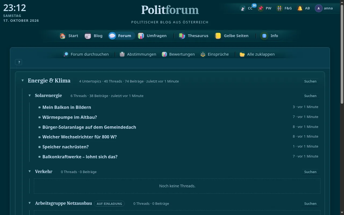Viewport: 344px width, 215px height.
Task: Open Umfragen poll chart icon
Action: 141,36
